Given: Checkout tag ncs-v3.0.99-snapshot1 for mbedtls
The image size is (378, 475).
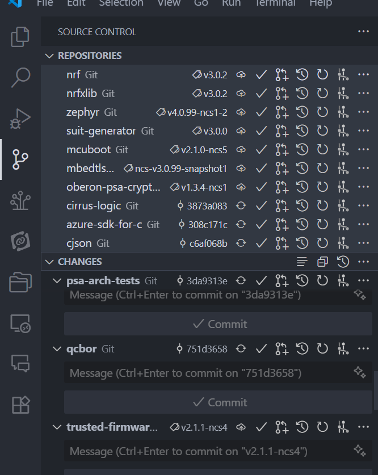Looking at the screenshot, I should [x=175, y=169].
